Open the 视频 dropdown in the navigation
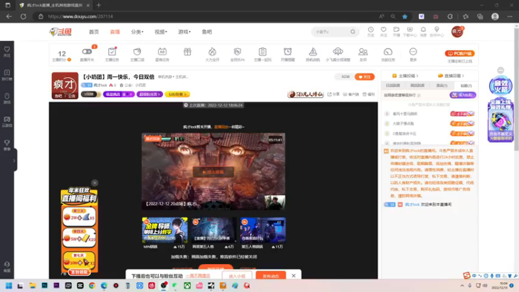Viewport: 519px width, 292px height. pyautogui.click(x=160, y=32)
